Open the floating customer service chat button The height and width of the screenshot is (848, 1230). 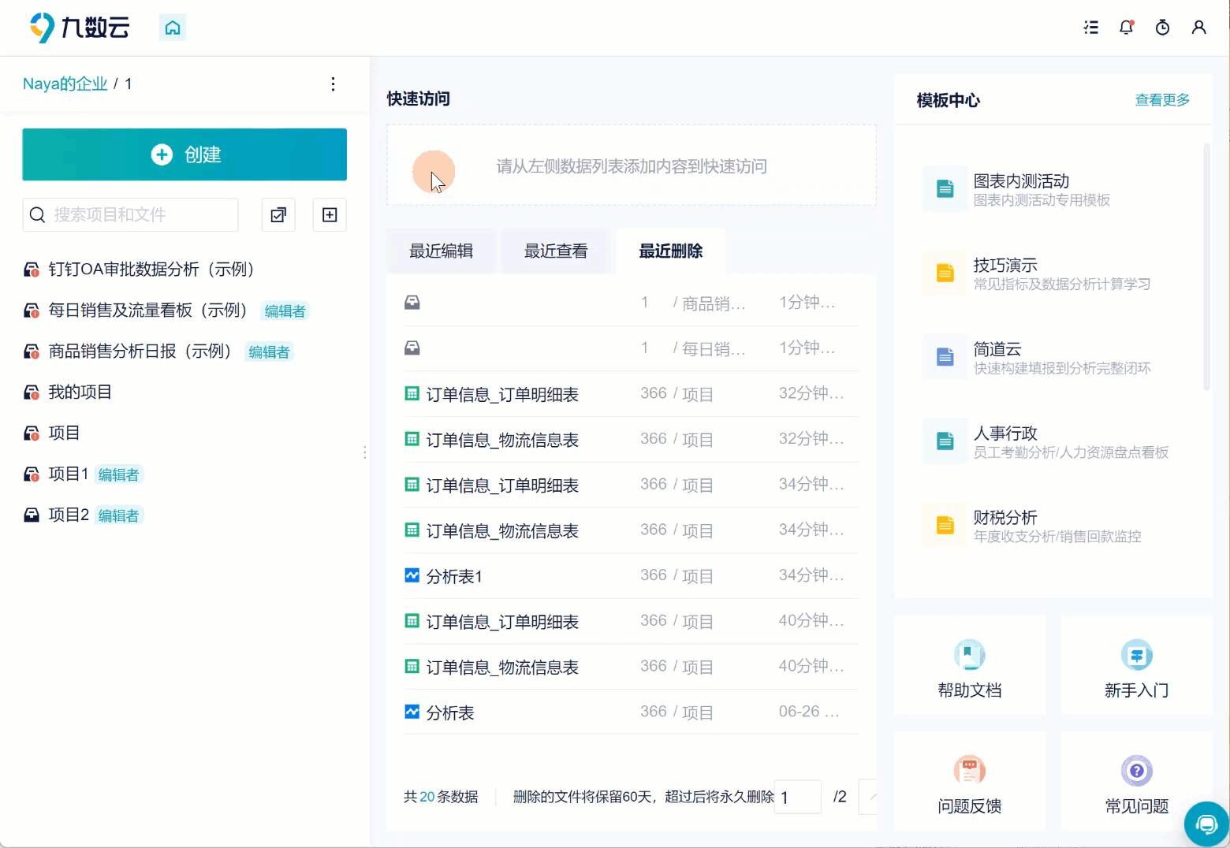click(1206, 824)
